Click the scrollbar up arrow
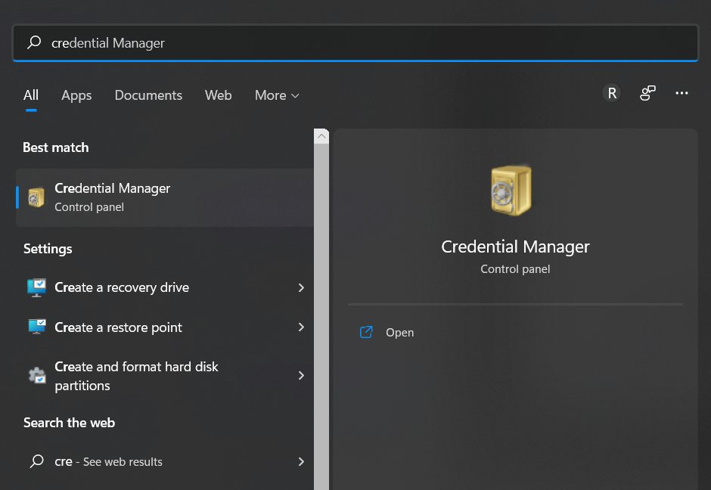This screenshot has height=490, width=711. 321,136
